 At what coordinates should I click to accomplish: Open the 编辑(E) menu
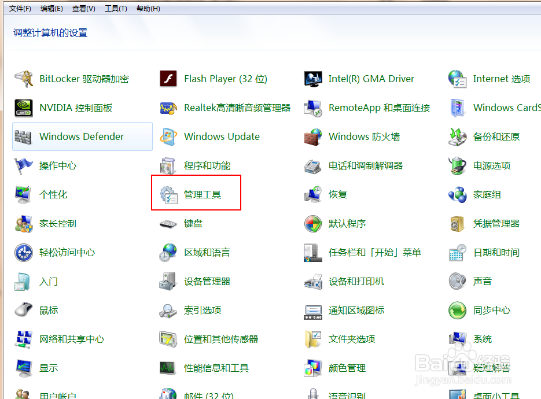click(x=51, y=9)
